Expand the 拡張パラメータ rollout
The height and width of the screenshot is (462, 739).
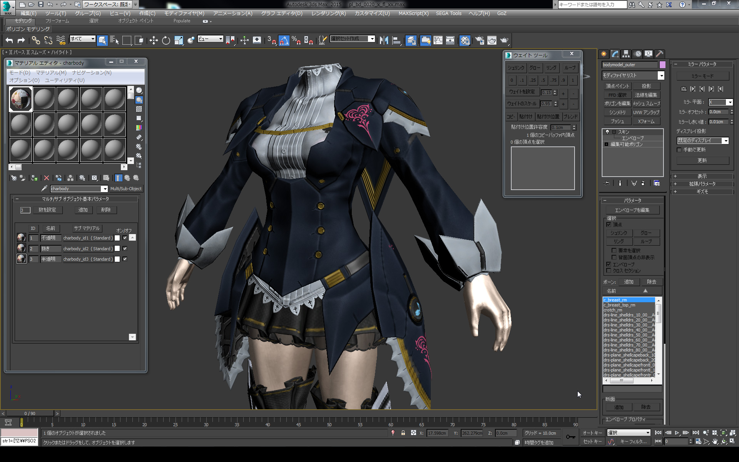[702, 184]
